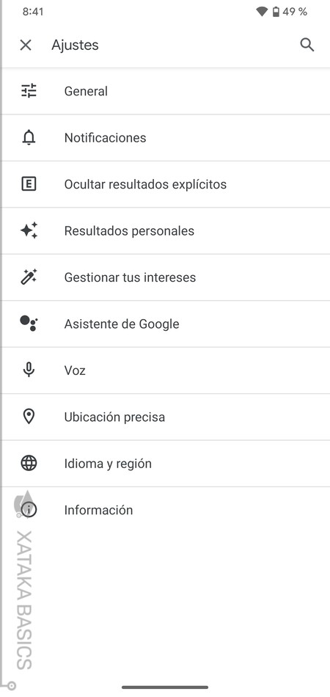Viewport: 330px width, 697px height.
Task: Tap the magic wand interests icon
Action: point(29,277)
